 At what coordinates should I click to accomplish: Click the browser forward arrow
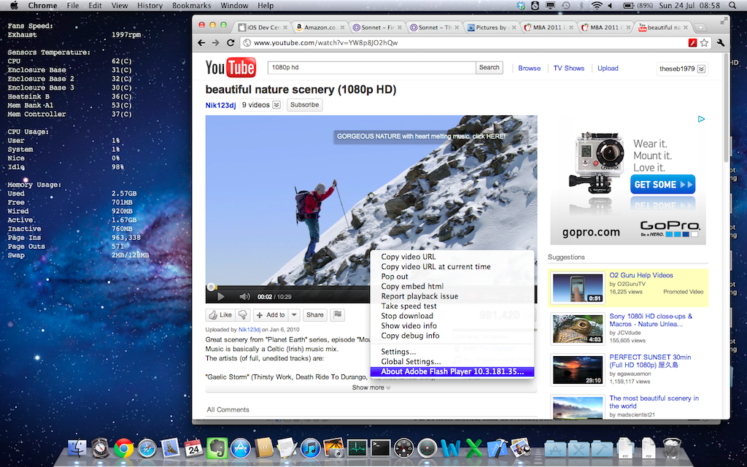coord(216,43)
